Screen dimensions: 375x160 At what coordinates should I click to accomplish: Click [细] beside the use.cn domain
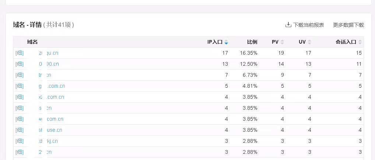(20, 130)
